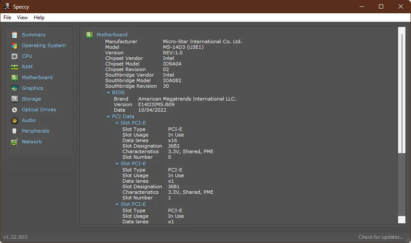Open the Help menu
The height and width of the screenshot is (243, 411).
[39, 18]
